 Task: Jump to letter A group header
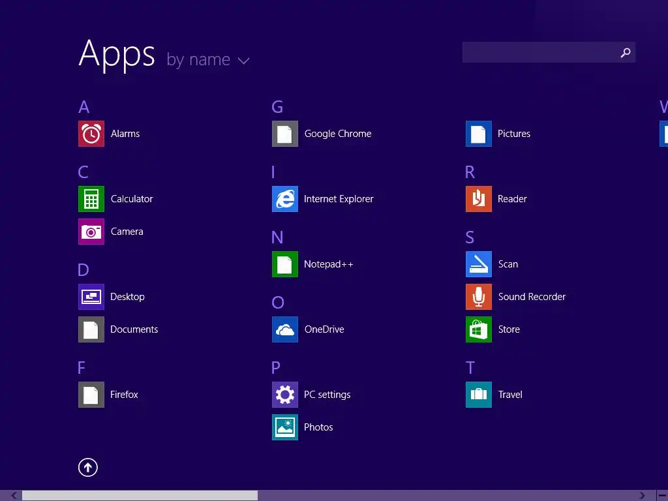pyautogui.click(x=84, y=107)
